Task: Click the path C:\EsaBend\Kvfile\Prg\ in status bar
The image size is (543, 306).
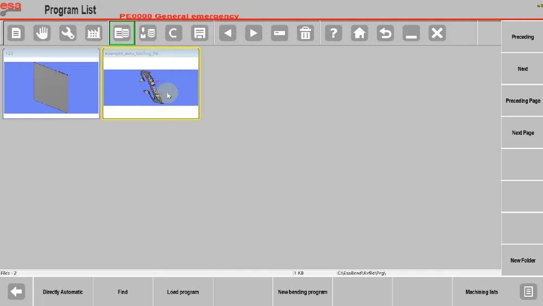Action: pos(362,273)
